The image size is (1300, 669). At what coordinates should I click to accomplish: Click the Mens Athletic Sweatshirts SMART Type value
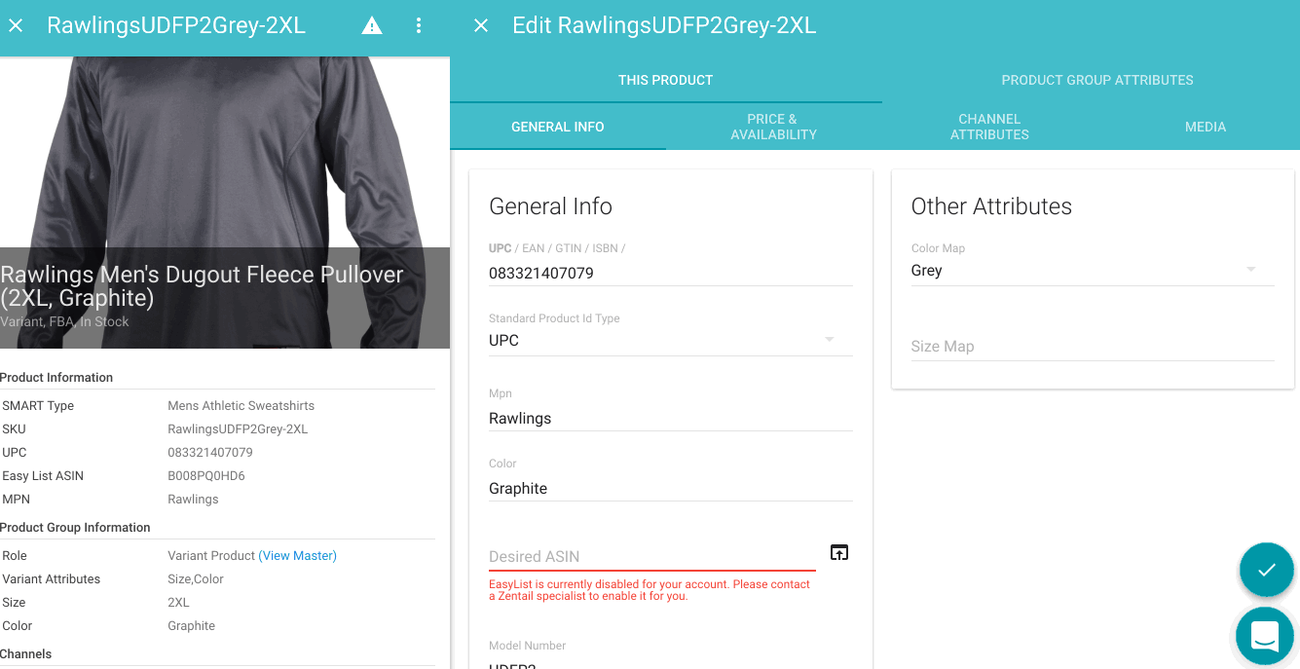pos(241,405)
